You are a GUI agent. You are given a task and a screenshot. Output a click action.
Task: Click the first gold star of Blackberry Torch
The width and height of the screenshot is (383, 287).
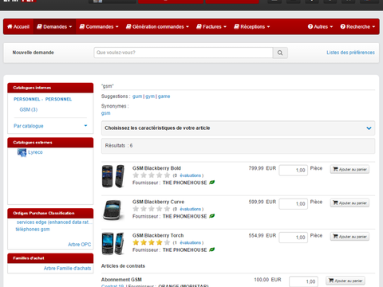pos(136,242)
